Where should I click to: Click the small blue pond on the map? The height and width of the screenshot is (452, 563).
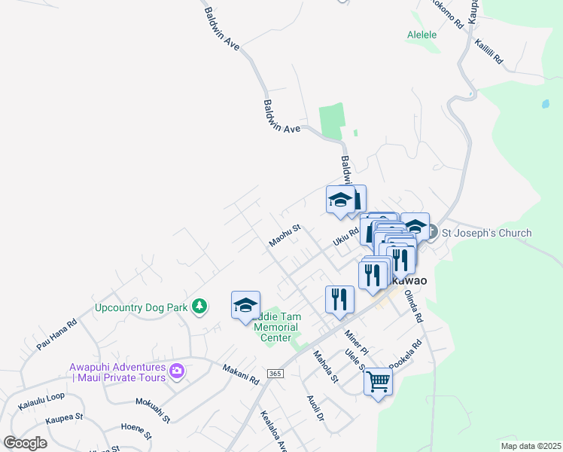point(546,104)
